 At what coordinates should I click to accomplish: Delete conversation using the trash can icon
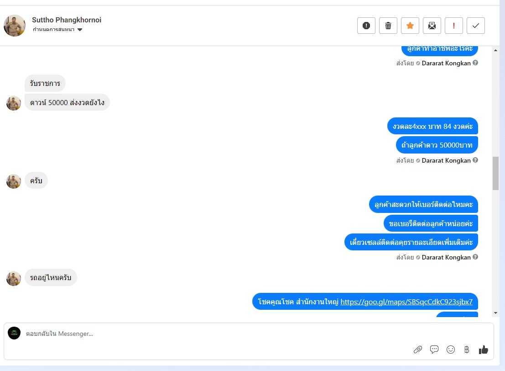tap(388, 26)
